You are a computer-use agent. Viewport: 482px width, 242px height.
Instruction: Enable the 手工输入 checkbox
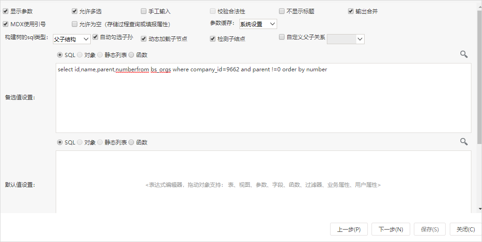pyautogui.click(x=144, y=12)
